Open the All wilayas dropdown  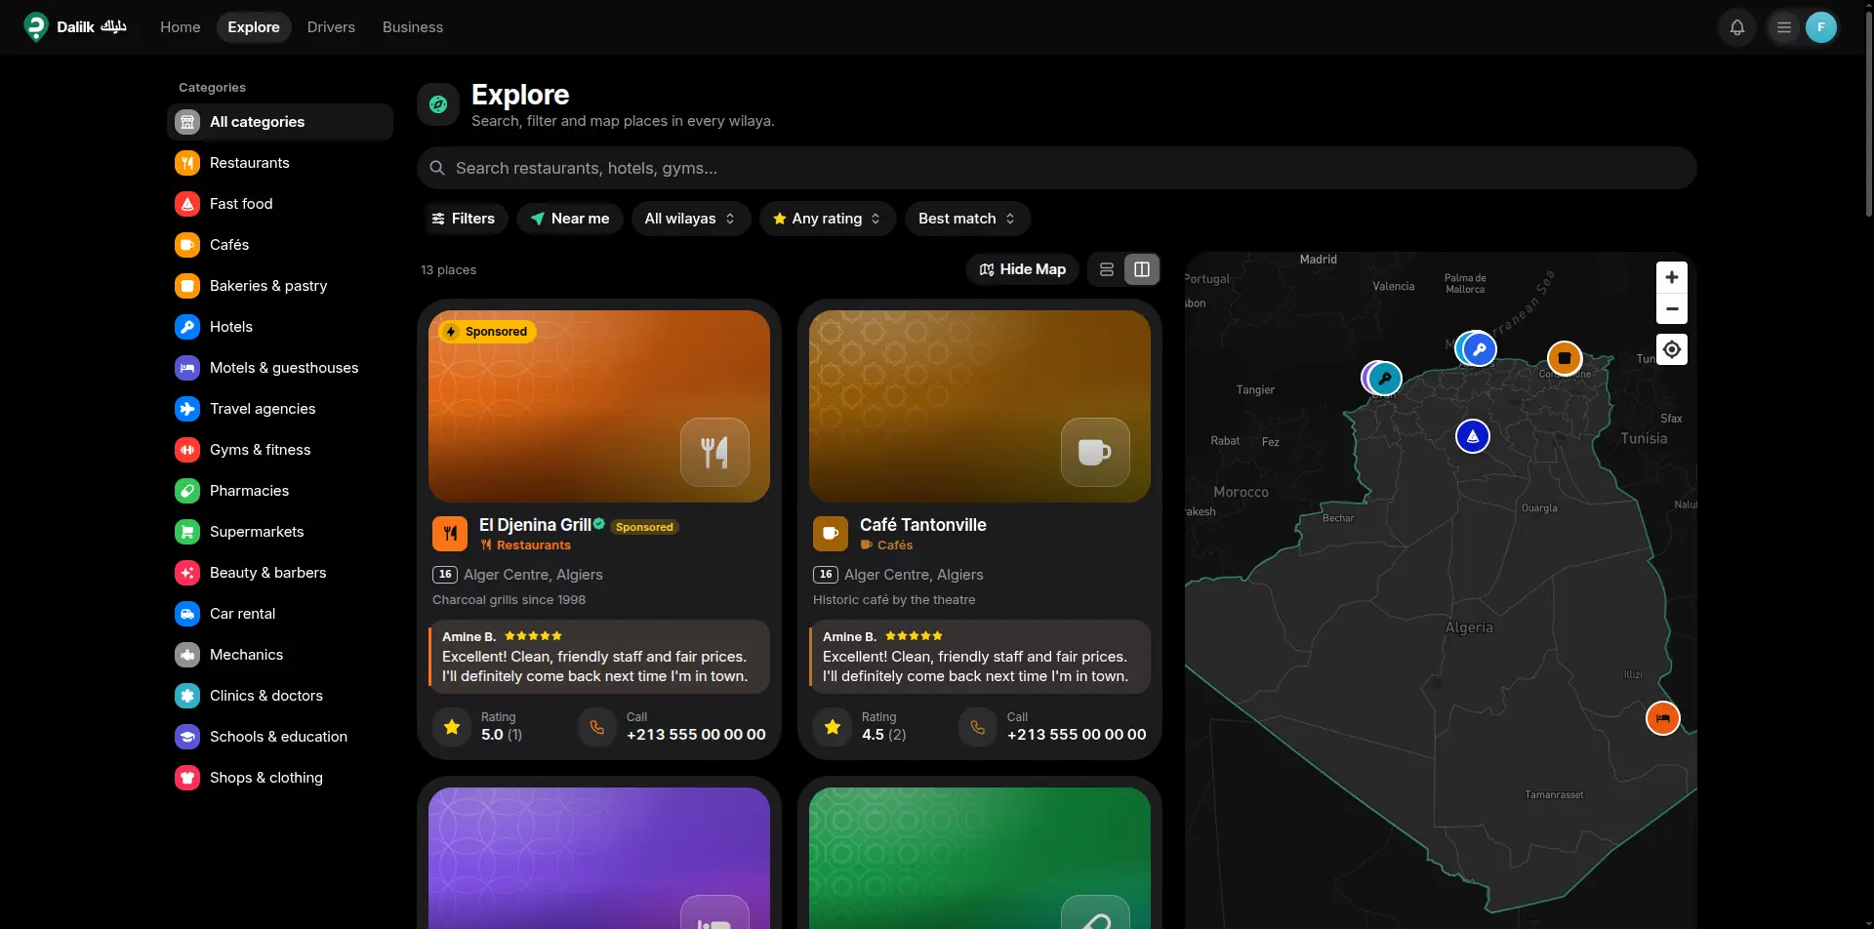click(690, 219)
